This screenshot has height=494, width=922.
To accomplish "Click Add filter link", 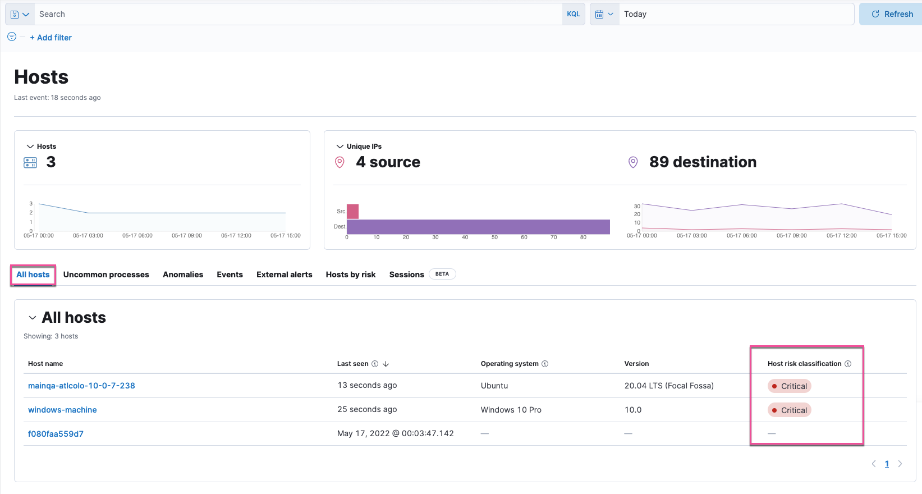I will pyautogui.click(x=51, y=38).
